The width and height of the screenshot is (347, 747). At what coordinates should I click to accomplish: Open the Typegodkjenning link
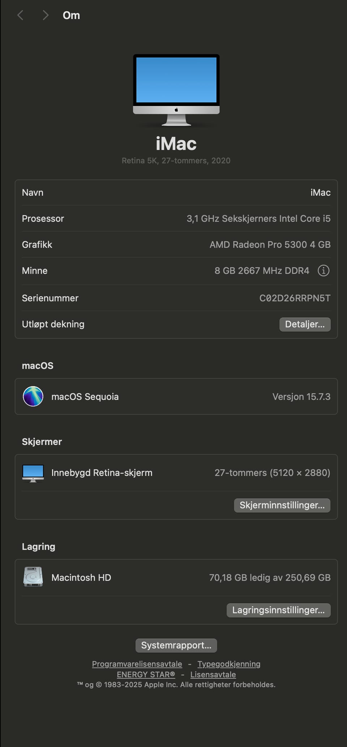click(x=229, y=664)
